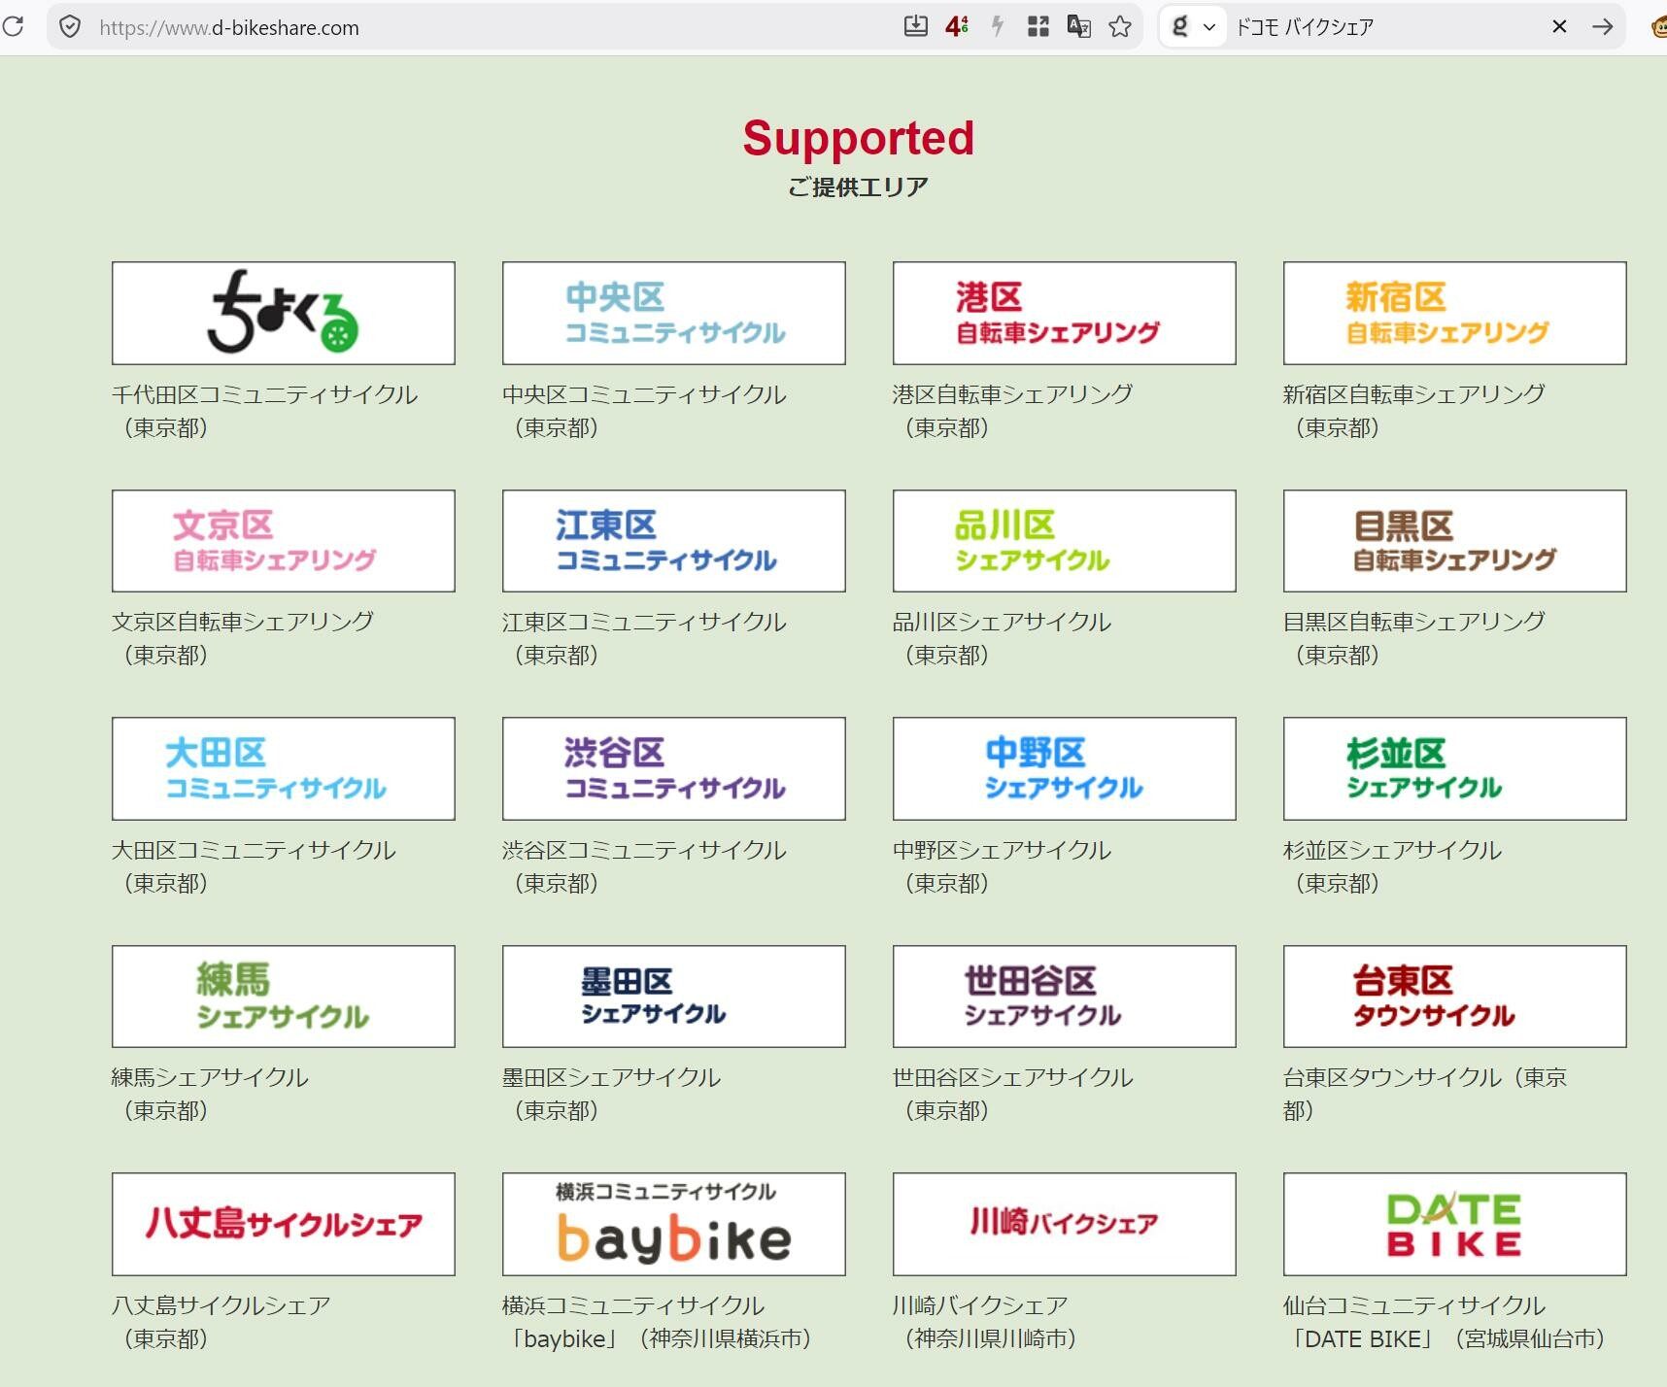The width and height of the screenshot is (1667, 1387).
Task: Translate the page with the translate icon
Action: (1078, 26)
